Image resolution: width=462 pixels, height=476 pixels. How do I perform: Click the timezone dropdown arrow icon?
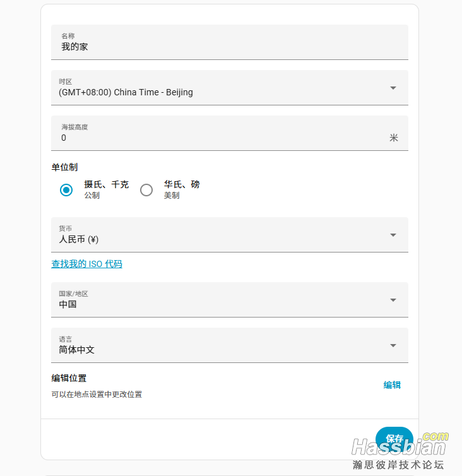393,88
